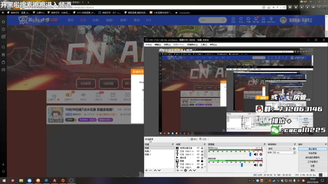Click the streamer avatar thumbnail on room card
Viewport: 328px width, 184px height.
pyautogui.click(x=56, y=114)
